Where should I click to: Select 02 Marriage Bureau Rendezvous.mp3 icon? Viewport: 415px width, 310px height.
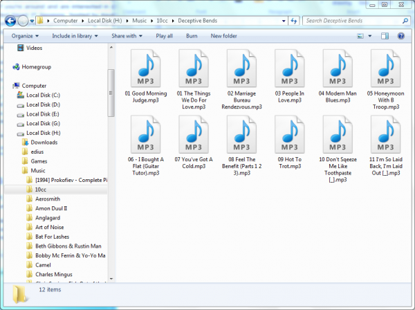pyautogui.click(x=241, y=69)
